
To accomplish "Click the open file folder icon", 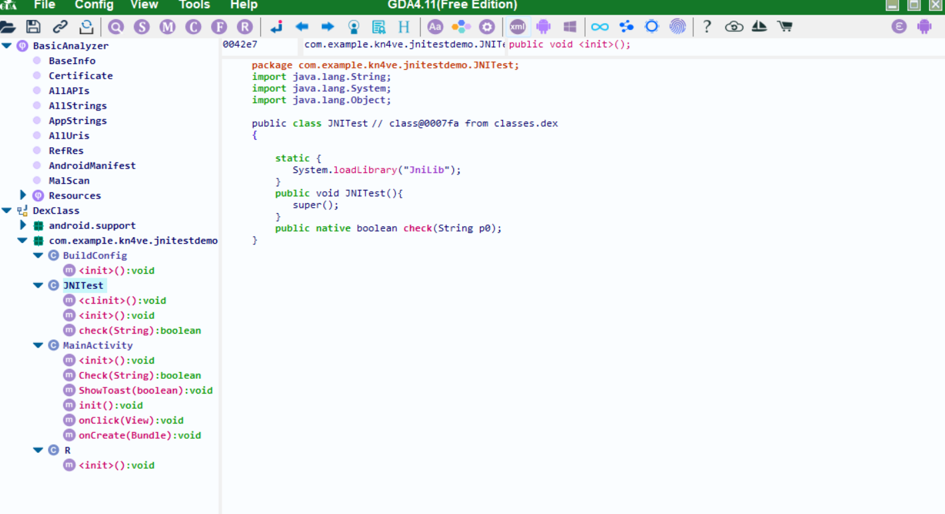I will (x=7, y=27).
